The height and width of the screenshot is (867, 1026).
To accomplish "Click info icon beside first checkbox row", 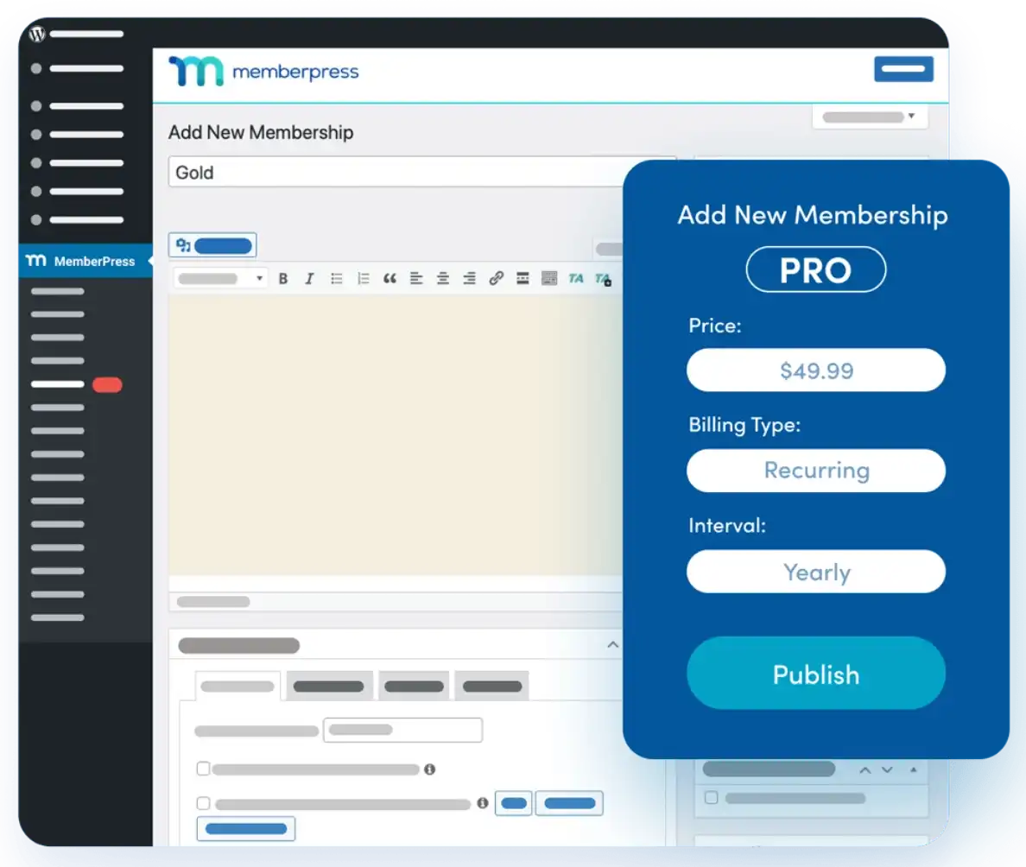I will pyautogui.click(x=430, y=769).
